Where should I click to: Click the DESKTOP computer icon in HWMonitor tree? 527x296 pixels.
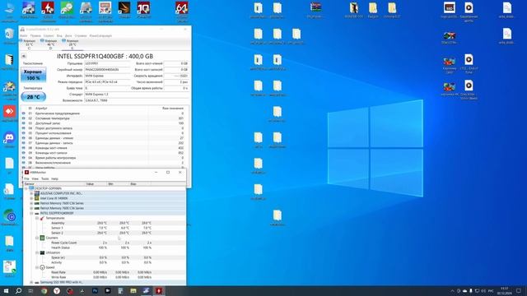31,188
